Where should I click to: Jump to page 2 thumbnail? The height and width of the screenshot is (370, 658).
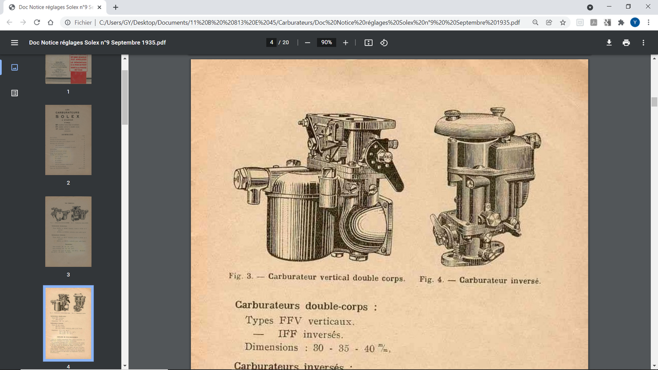coord(68,140)
